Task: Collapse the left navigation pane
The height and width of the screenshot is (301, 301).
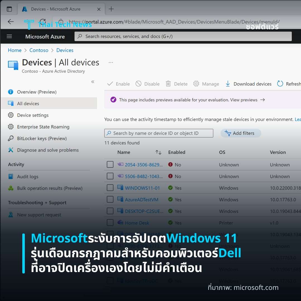Action: pos(93,82)
